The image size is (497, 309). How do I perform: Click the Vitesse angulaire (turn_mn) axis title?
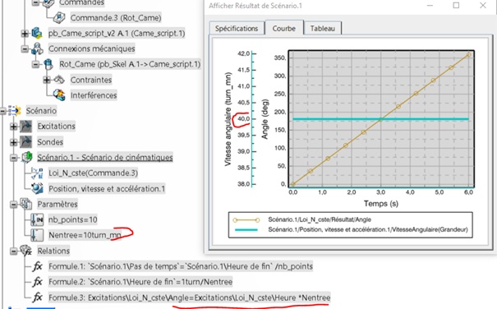pos(228,119)
